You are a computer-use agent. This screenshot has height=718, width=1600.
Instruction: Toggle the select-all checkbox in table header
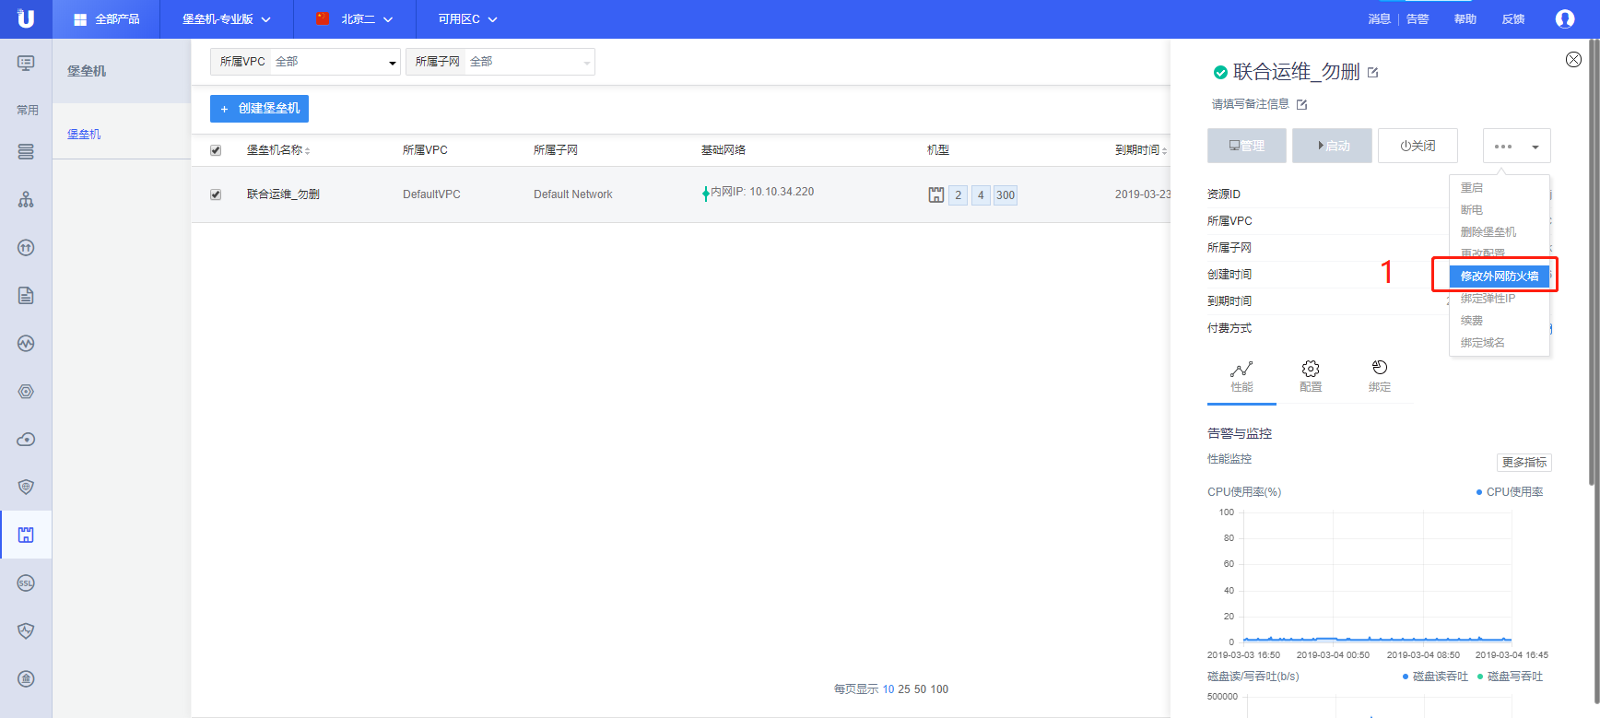click(216, 150)
